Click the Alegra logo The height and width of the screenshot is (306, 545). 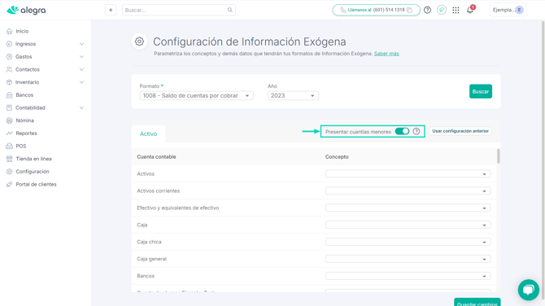tap(26, 10)
